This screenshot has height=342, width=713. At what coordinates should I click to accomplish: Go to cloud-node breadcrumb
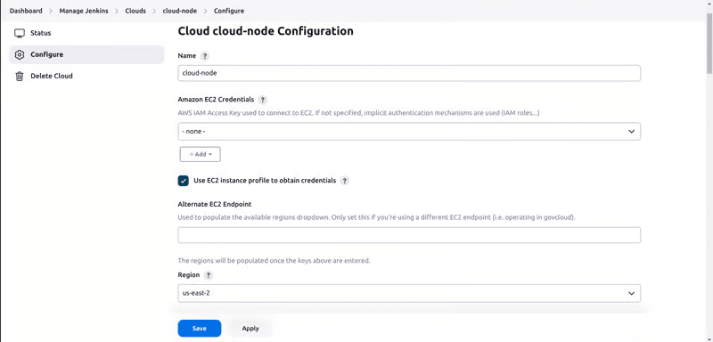click(x=180, y=11)
